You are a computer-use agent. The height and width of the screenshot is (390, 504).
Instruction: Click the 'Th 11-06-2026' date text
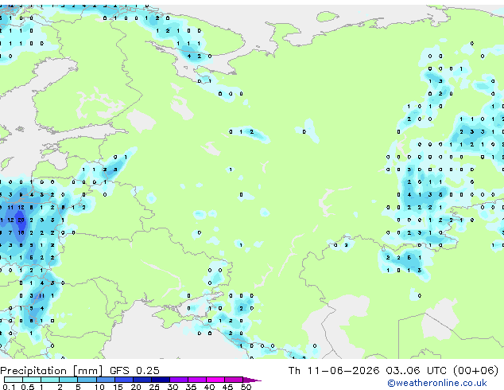pos(334,370)
